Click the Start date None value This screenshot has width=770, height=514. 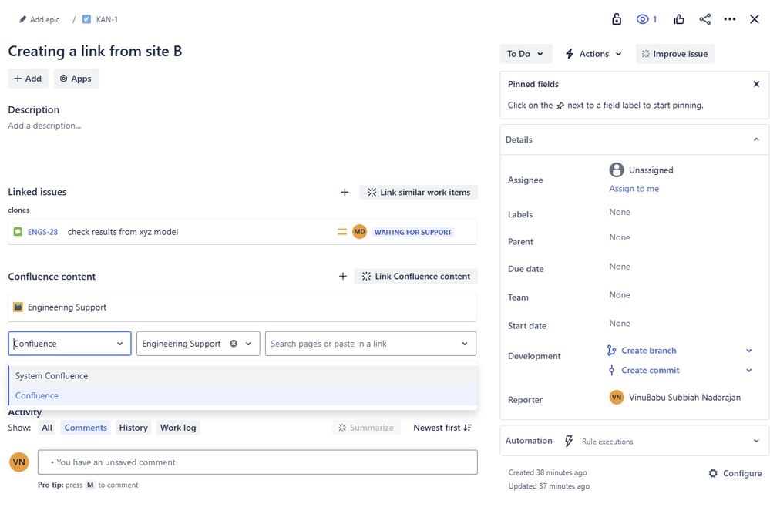(619, 324)
